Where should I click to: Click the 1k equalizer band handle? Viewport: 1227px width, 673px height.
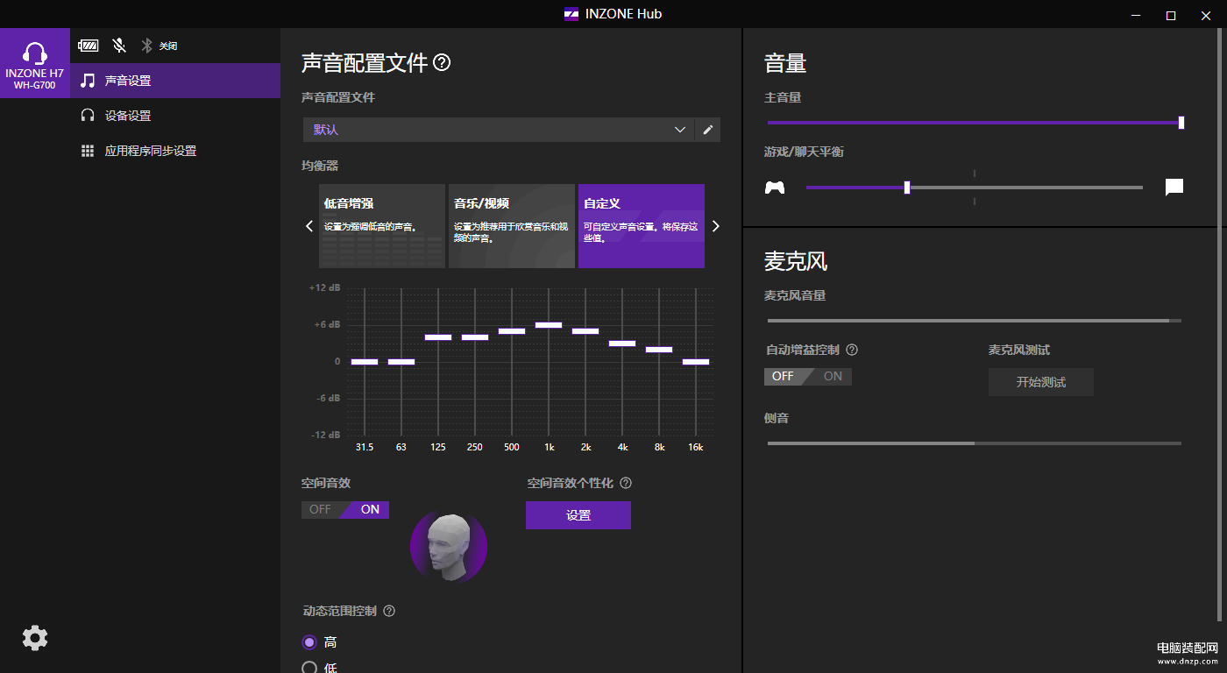[549, 325]
